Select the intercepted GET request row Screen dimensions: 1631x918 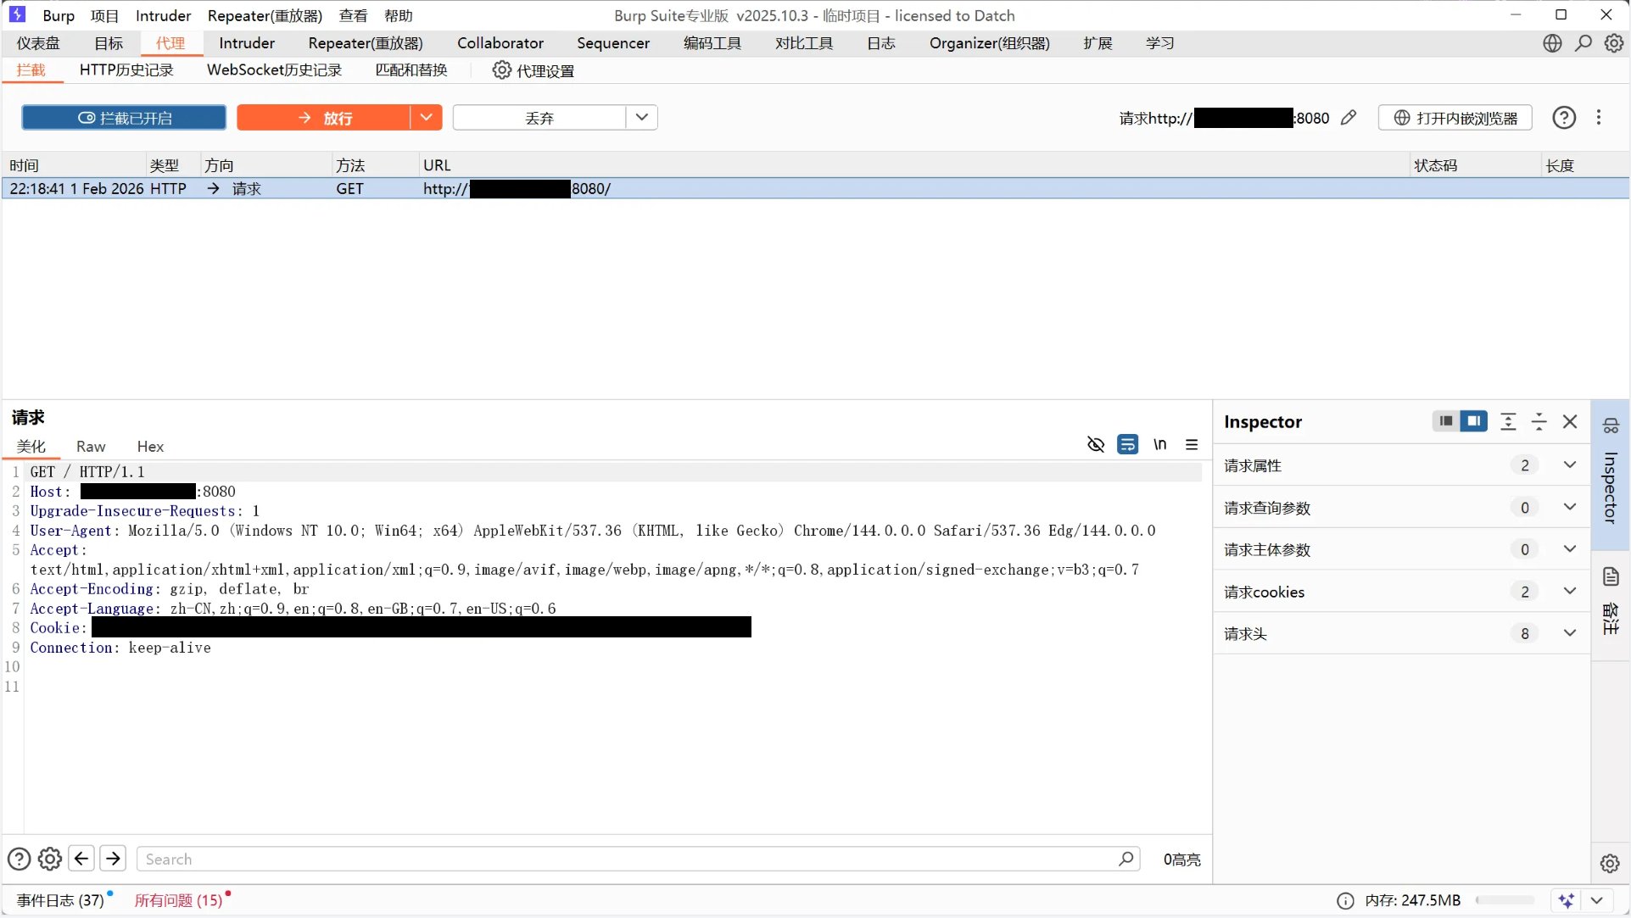[x=815, y=188]
